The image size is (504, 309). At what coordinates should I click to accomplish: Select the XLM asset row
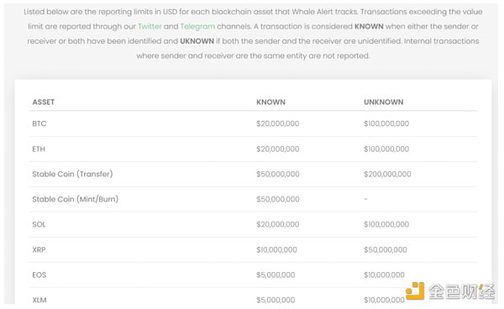[x=253, y=299]
